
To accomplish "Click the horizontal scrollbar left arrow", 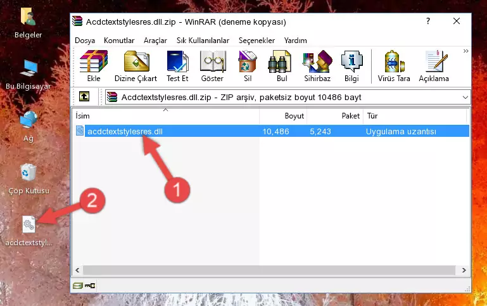I will pyautogui.click(x=77, y=271).
